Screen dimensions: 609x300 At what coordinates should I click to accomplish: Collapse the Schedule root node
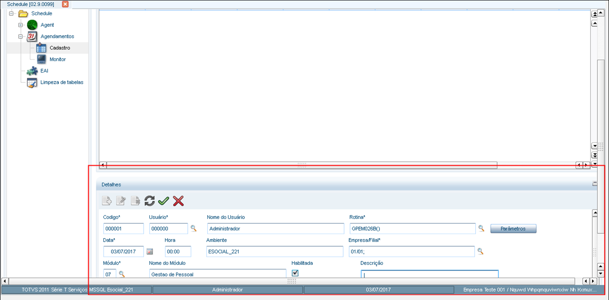(11, 13)
